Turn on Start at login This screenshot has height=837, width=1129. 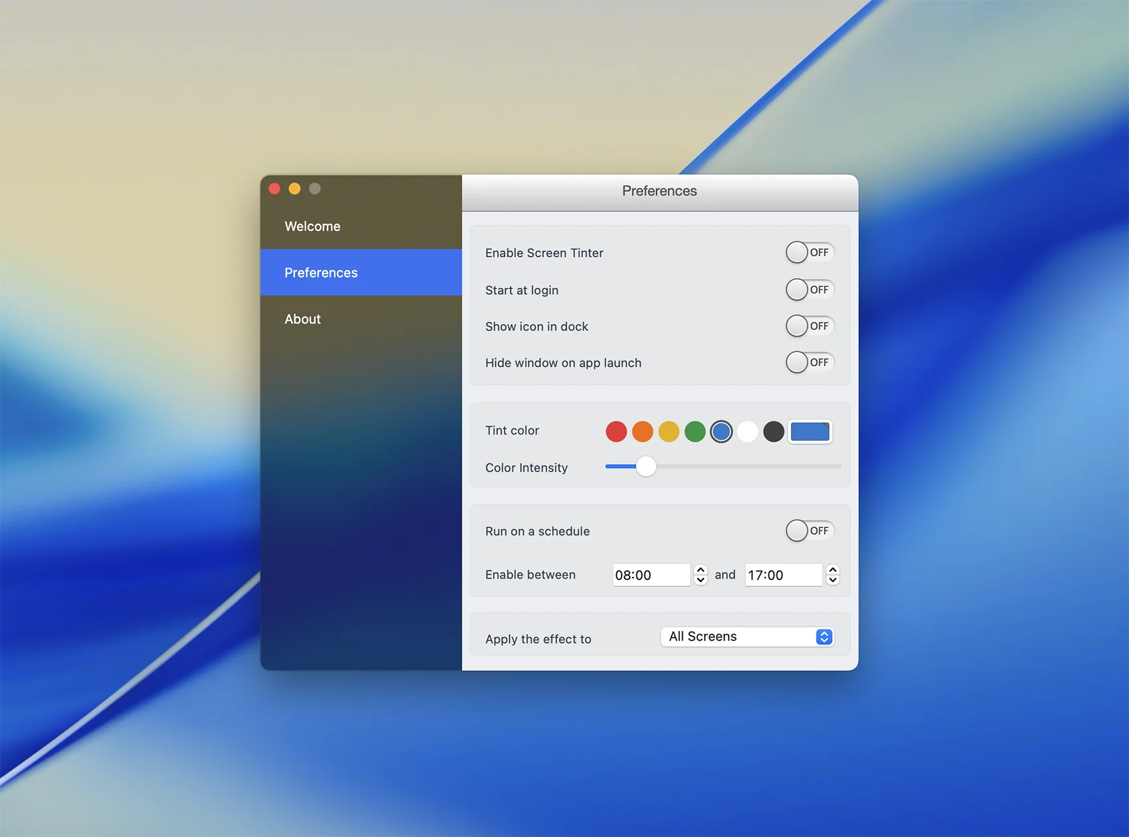[809, 289]
